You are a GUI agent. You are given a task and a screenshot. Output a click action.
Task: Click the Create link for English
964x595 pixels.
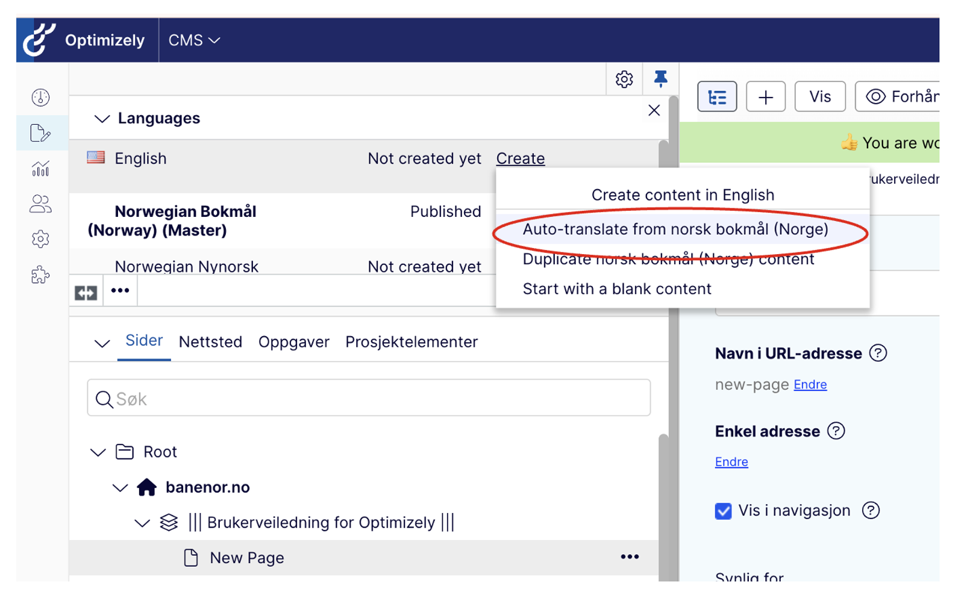point(520,158)
